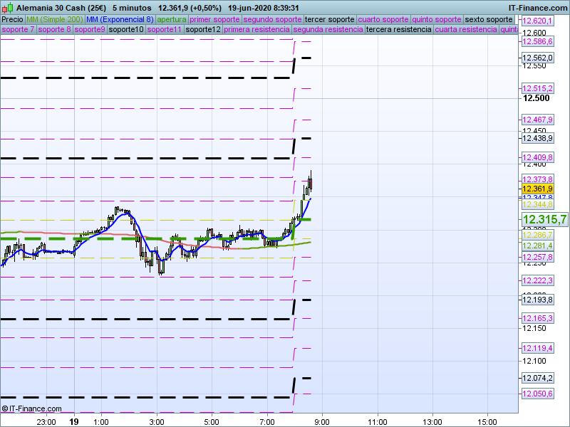Click the 23:00 time axis label

click(x=46, y=422)
